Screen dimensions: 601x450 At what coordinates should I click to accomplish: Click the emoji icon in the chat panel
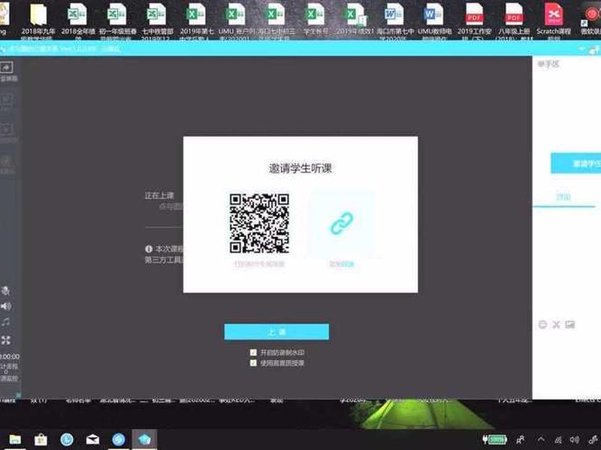(542, 325)
